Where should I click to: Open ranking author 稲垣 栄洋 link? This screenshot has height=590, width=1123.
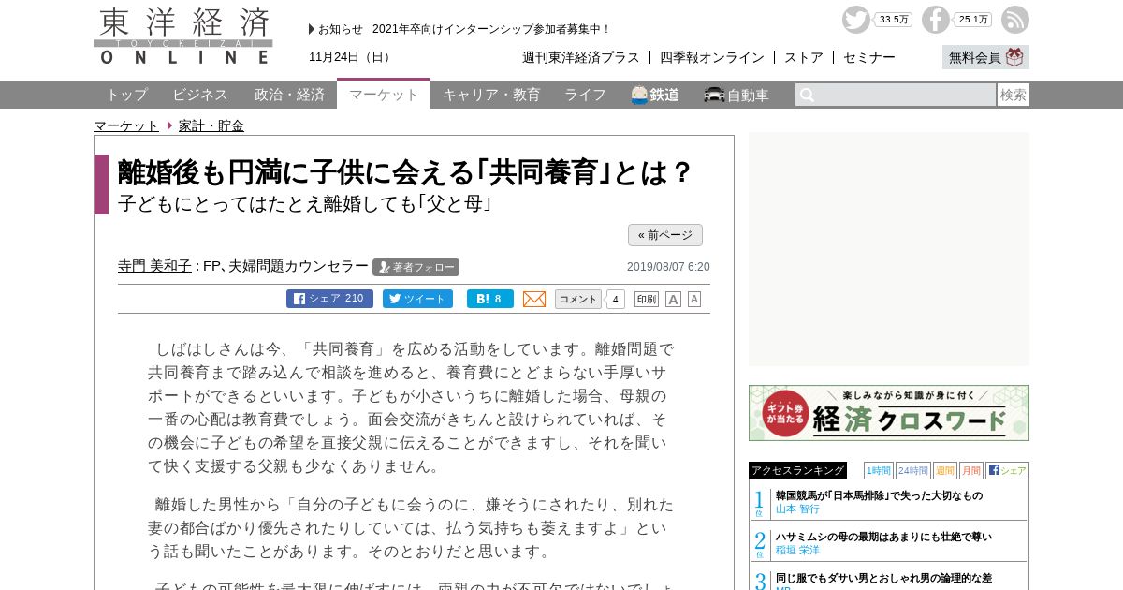[797, 550]
